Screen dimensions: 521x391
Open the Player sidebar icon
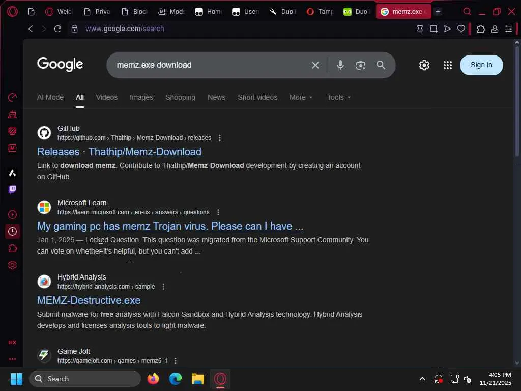[x=12, y=214]
